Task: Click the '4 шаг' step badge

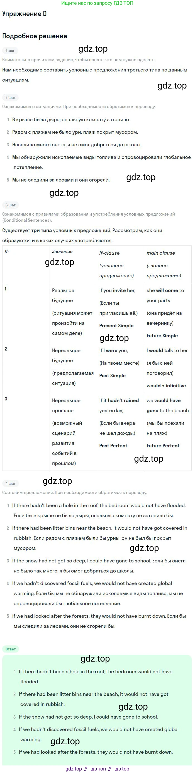Action: 11,483
